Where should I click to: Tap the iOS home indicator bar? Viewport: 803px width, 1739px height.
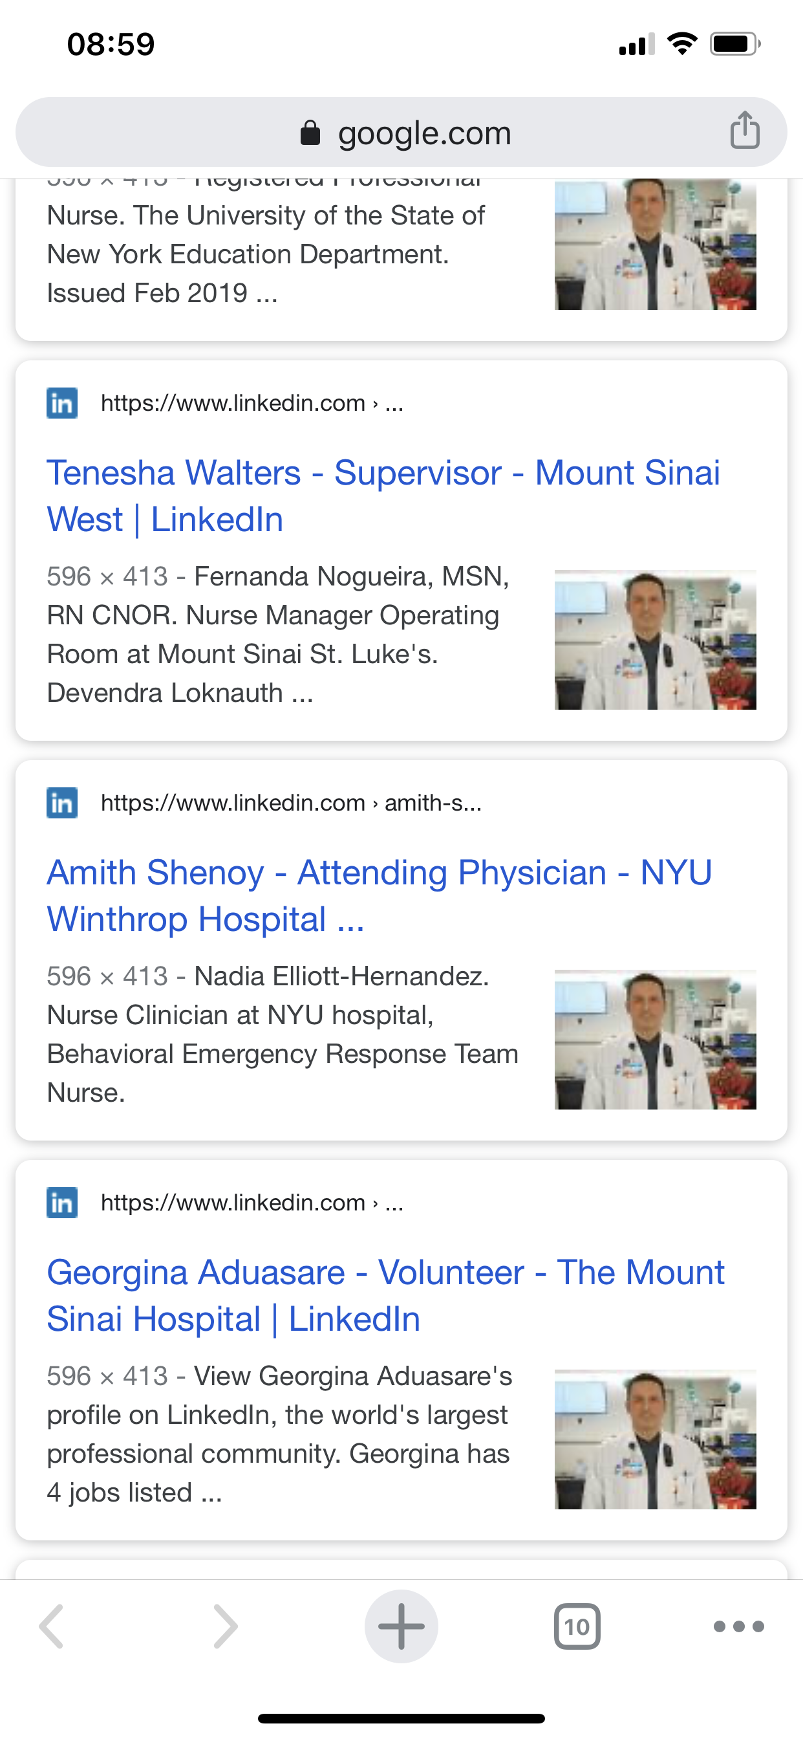click(401, 1718)
